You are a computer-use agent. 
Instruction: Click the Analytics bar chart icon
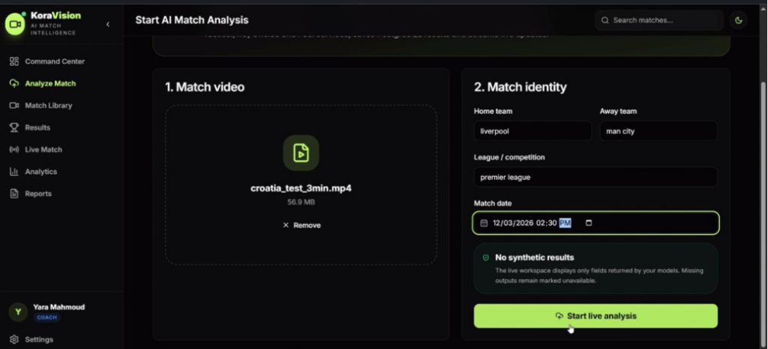[x=14, y=172]
